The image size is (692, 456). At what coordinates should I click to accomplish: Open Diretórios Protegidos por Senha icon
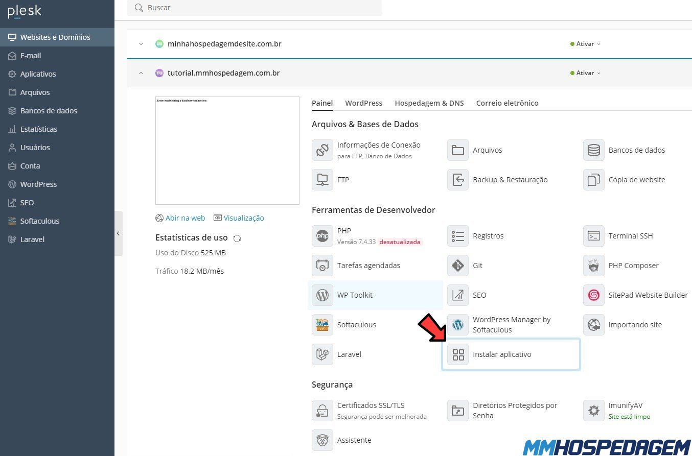(x=458, y=411)
